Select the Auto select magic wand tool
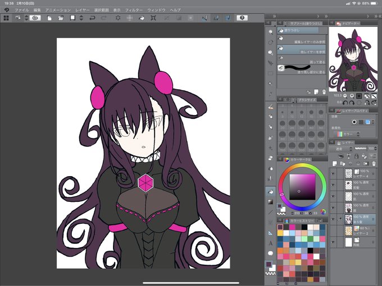 click(x=270, y=84)
